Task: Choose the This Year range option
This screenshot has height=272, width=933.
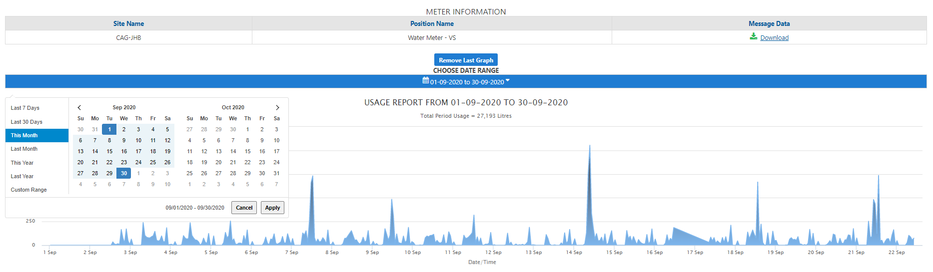Action: pyautogui.click(x=22, y=163)
